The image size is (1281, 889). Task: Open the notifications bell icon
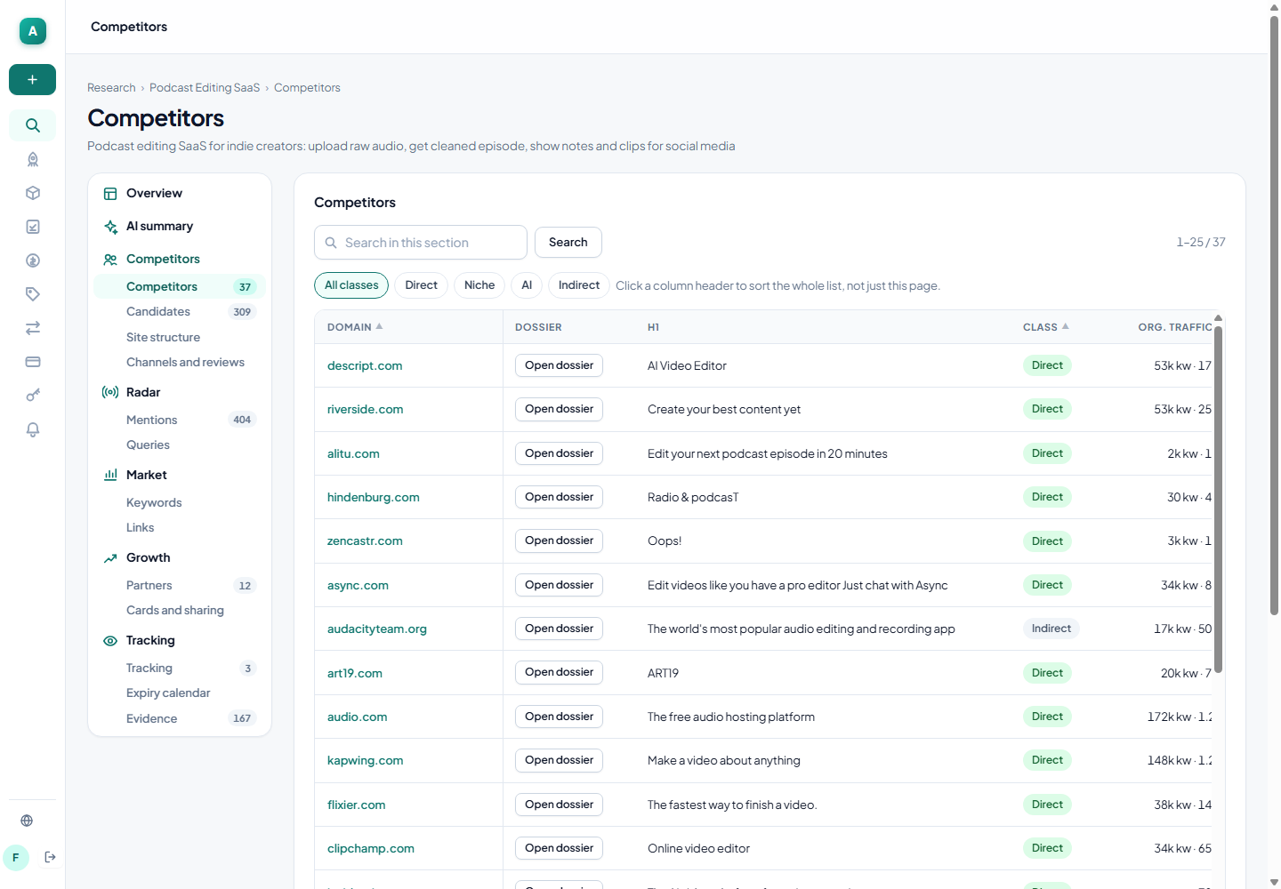(x=33, y=429)
